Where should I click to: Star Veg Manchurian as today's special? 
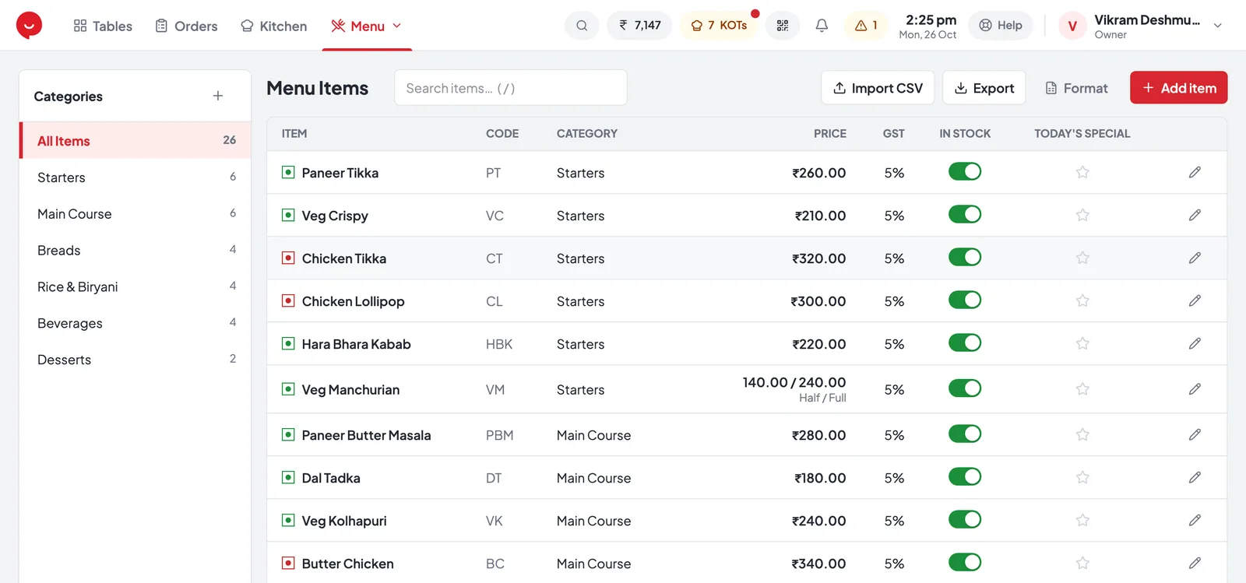tap(1082, 389)
